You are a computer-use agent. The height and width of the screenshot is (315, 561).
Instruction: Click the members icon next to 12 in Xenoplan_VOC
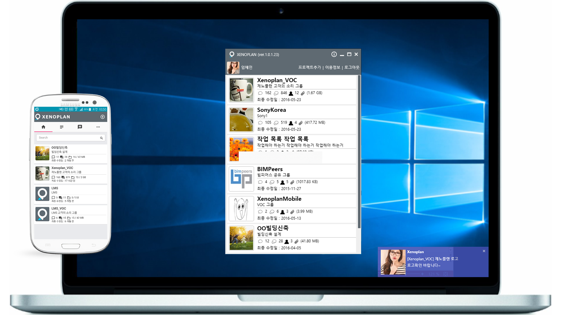coord(291,93)
